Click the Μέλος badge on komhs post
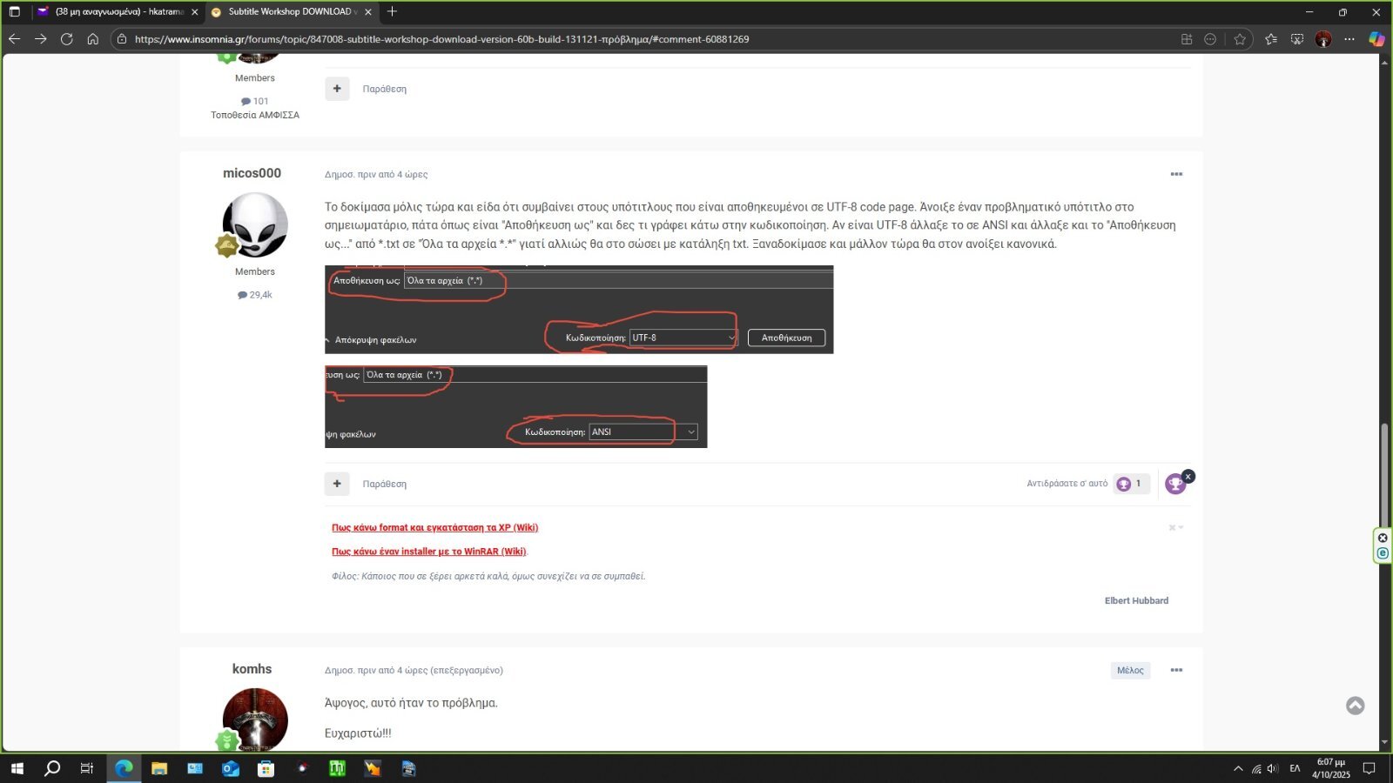This screenshot has width=1393, height=783. (x=1130, y=670)
